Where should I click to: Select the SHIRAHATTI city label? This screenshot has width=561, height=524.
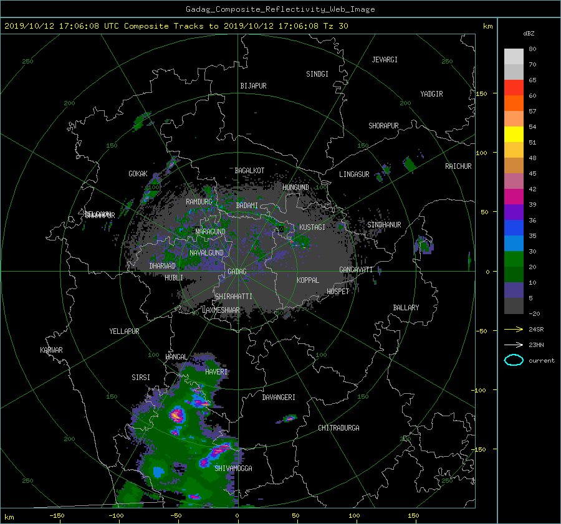pyautogui.click(x=234, y=297)
